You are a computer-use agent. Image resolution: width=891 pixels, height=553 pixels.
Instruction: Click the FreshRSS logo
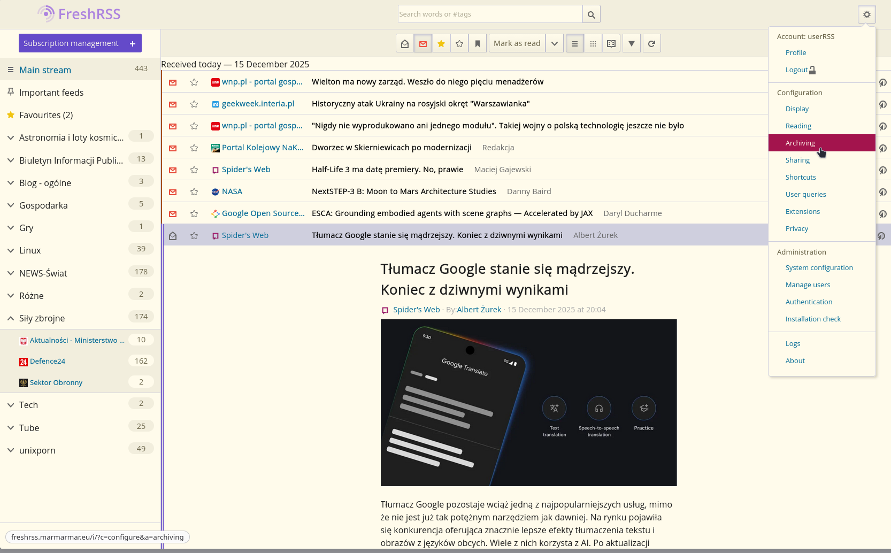pyautogui.click(x=79, y=14)
